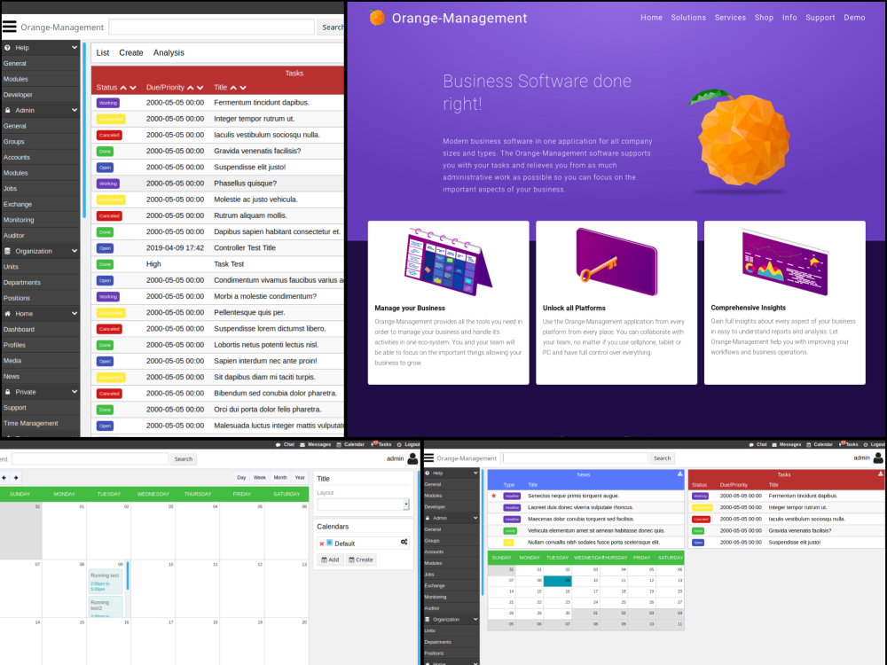887x665 pixels.
Task: Switch the calendar to Day view
Action: (241, 478)
